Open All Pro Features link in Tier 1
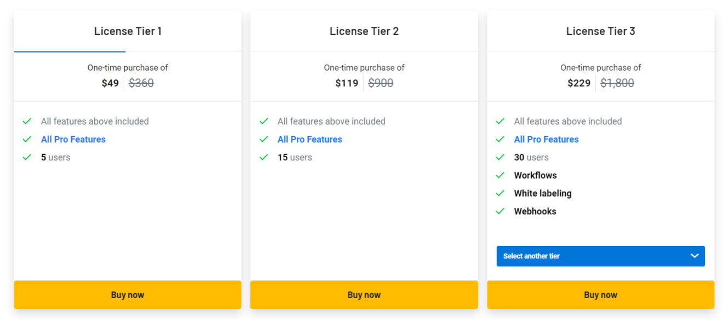723x321 pixels. (73, 139)
